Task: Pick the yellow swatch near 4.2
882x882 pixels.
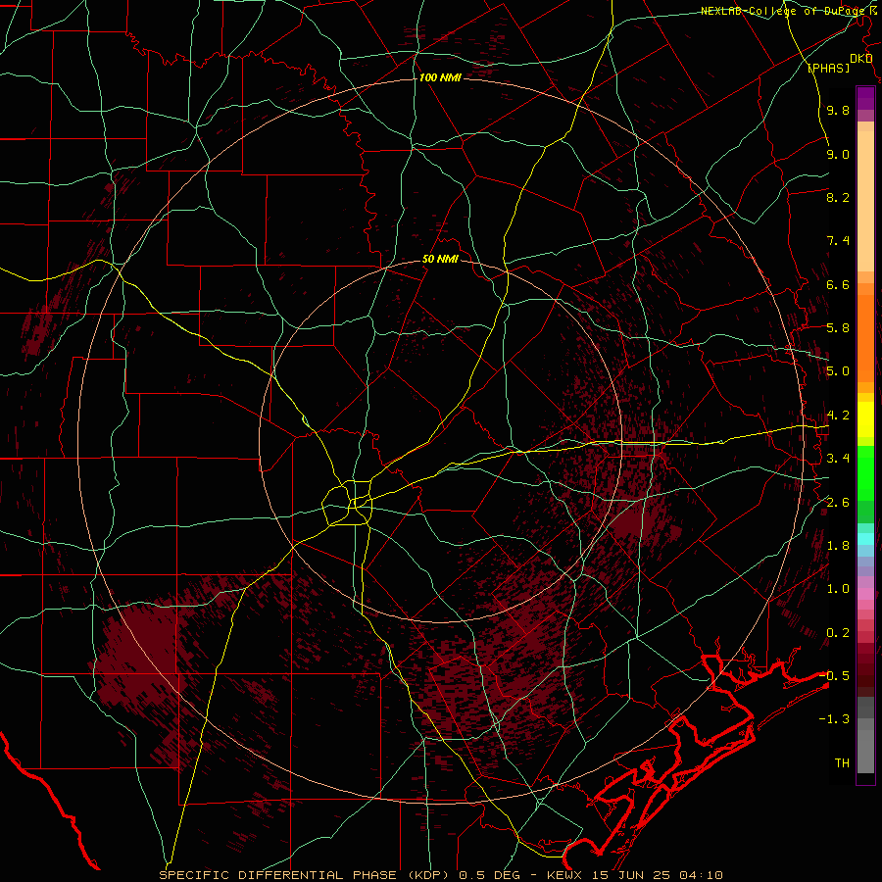Action: click(865, 419)
